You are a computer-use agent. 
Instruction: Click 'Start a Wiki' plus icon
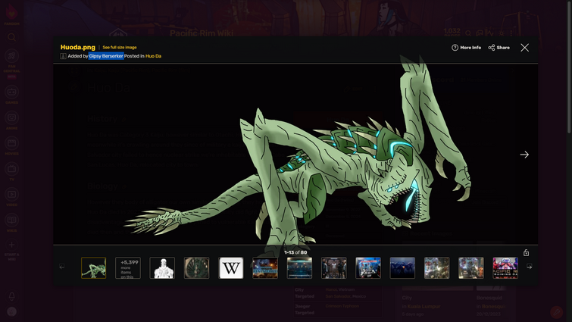[11, 245]
